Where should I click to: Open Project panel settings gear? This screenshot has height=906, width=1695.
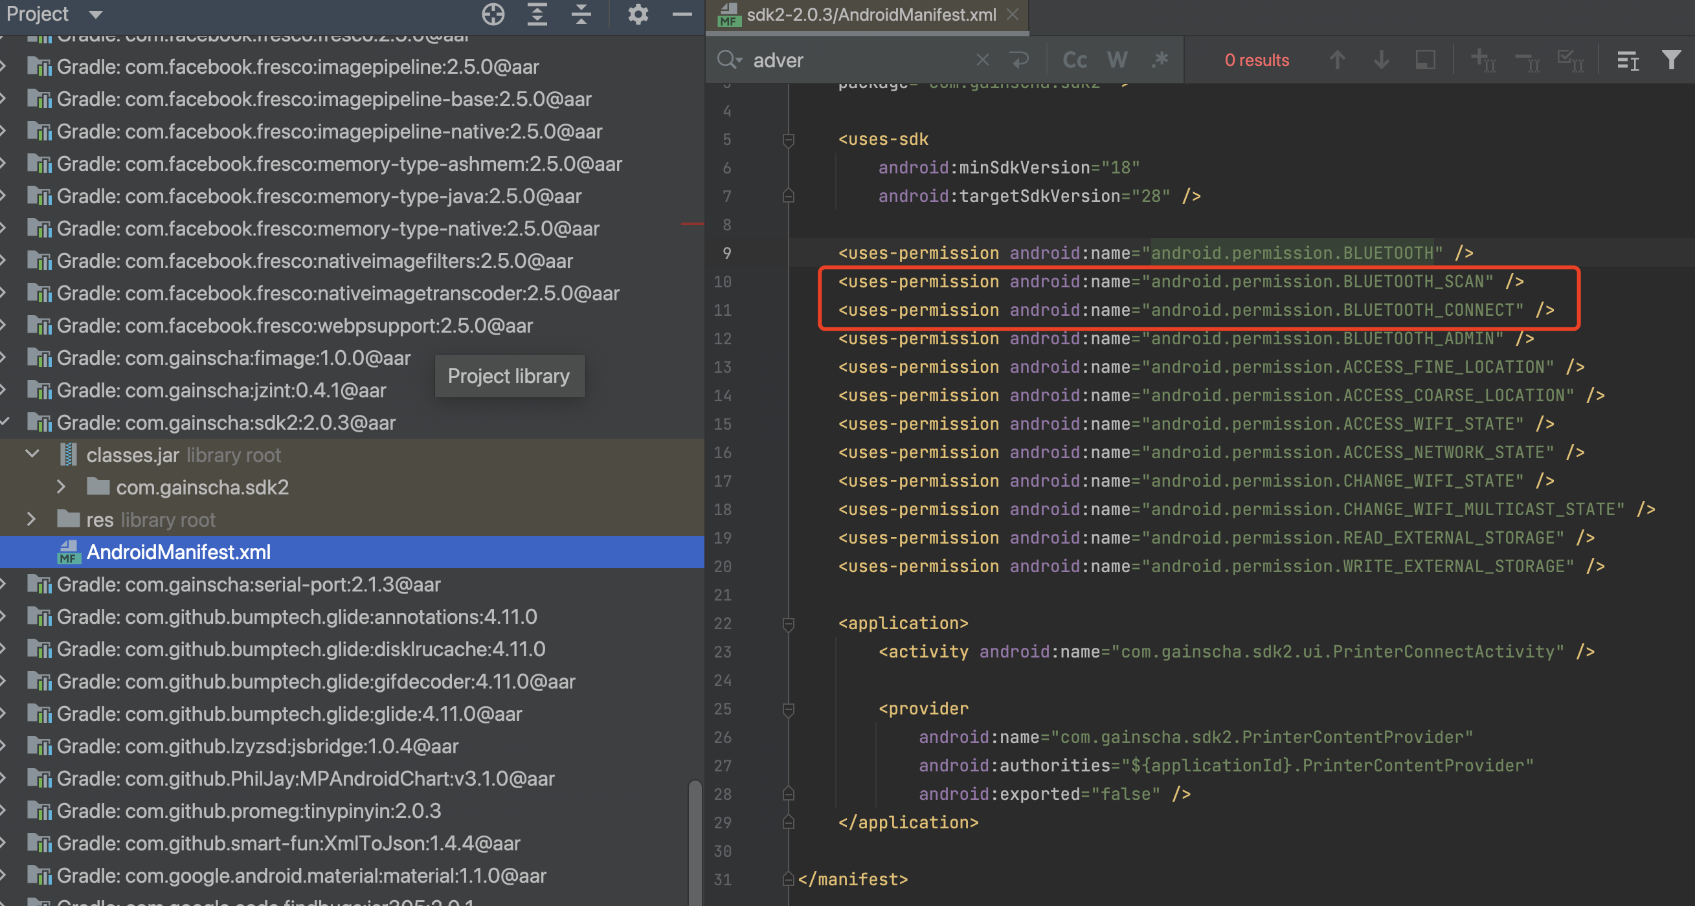coord(638,14)
